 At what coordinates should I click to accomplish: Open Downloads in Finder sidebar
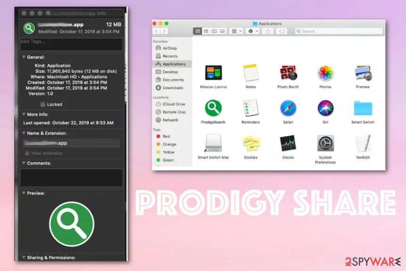pos(172,88)
